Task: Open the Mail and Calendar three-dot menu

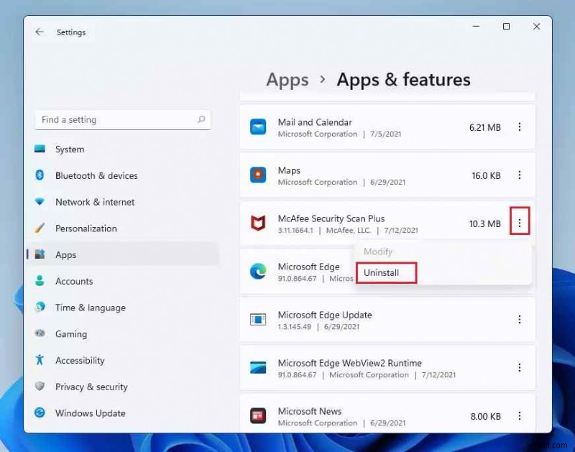Action: point(520,126)
